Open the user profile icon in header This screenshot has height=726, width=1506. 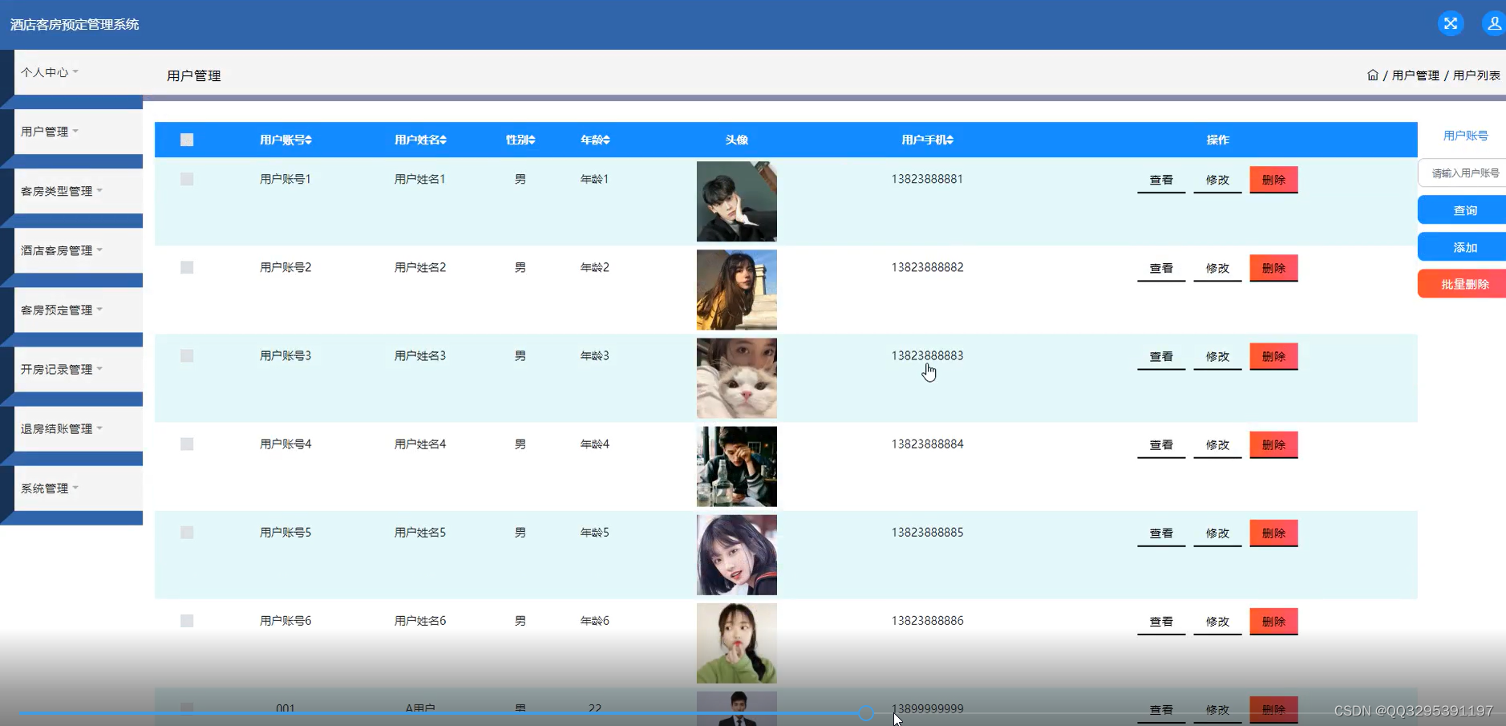click(1494, 23)
